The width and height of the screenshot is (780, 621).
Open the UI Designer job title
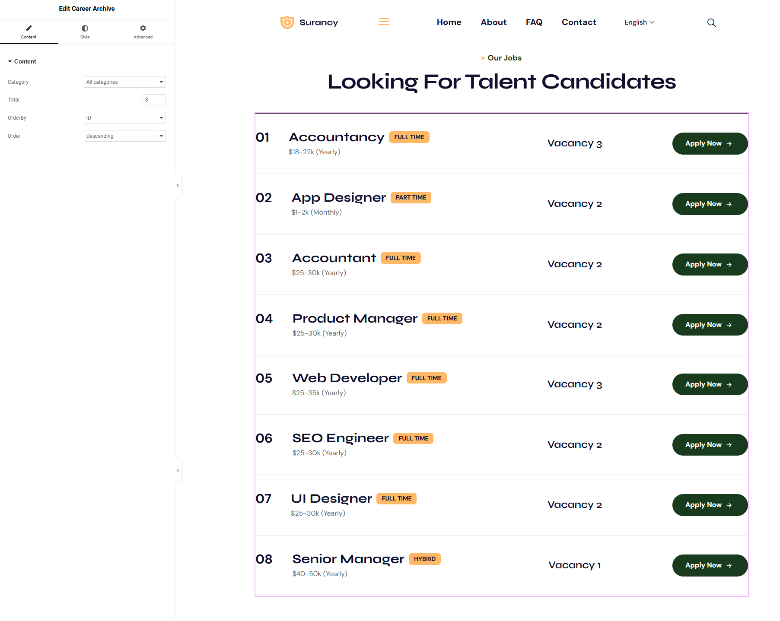[331, 499]
